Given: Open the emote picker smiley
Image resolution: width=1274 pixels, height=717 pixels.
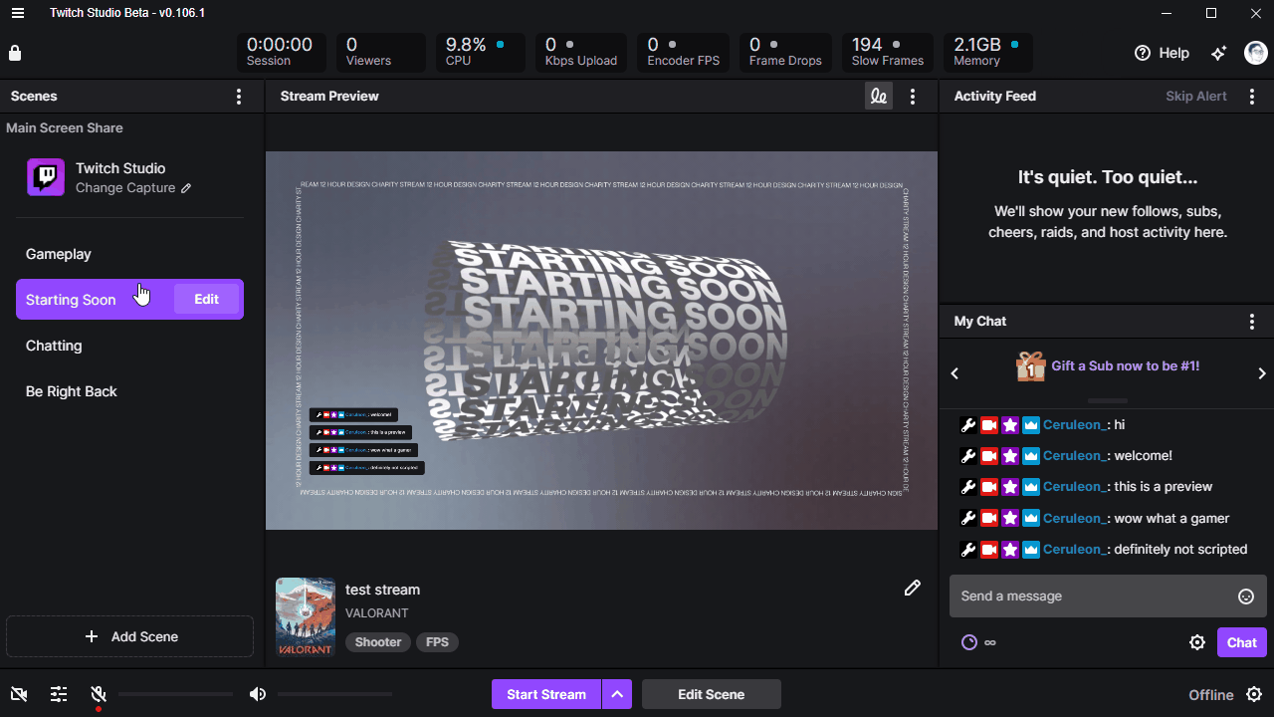Looking at the screenshot, I should click(1245, 597).
